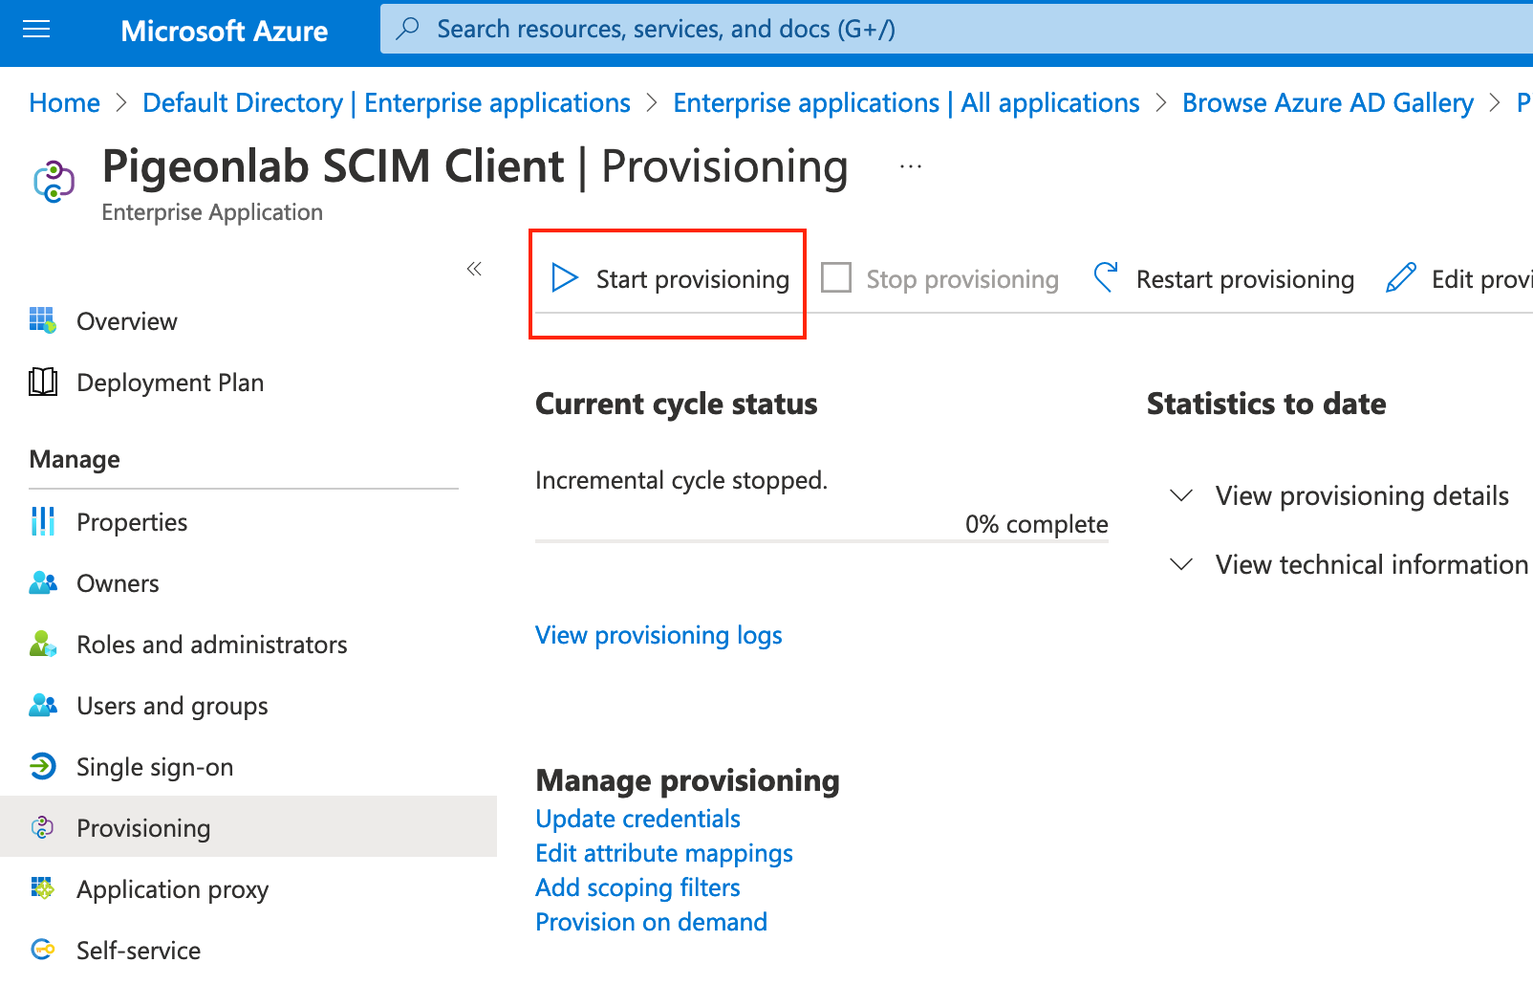This screenshot has width=1533, height=985.
Task: Expand View technical information
Action: pos(1349,564)
